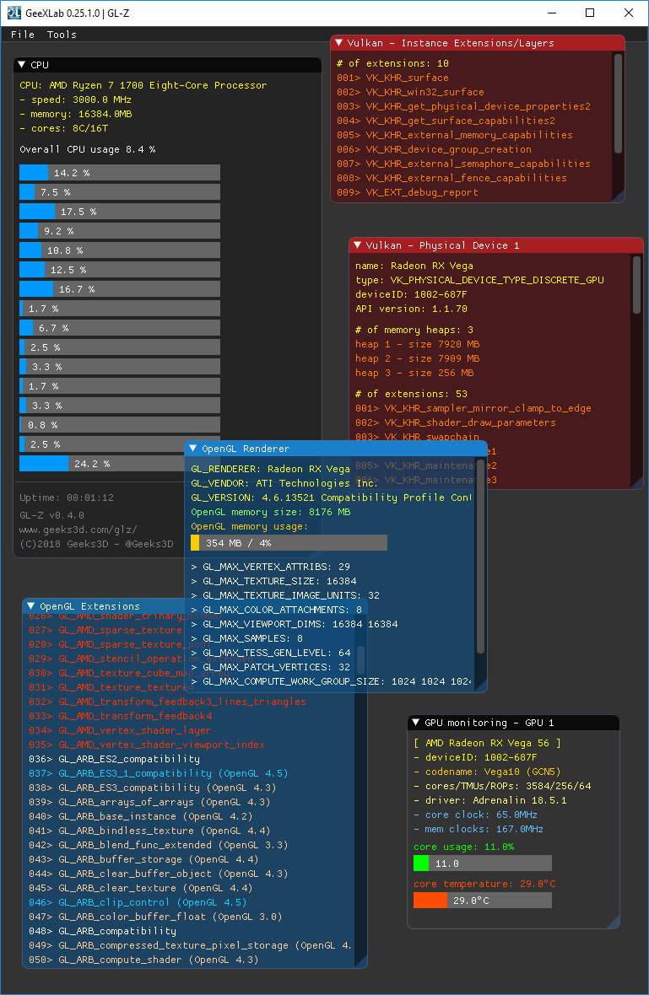Click the core clock: 65.0MHz line
The height and width of the screenshot is (995, 649).
(476, 815)
